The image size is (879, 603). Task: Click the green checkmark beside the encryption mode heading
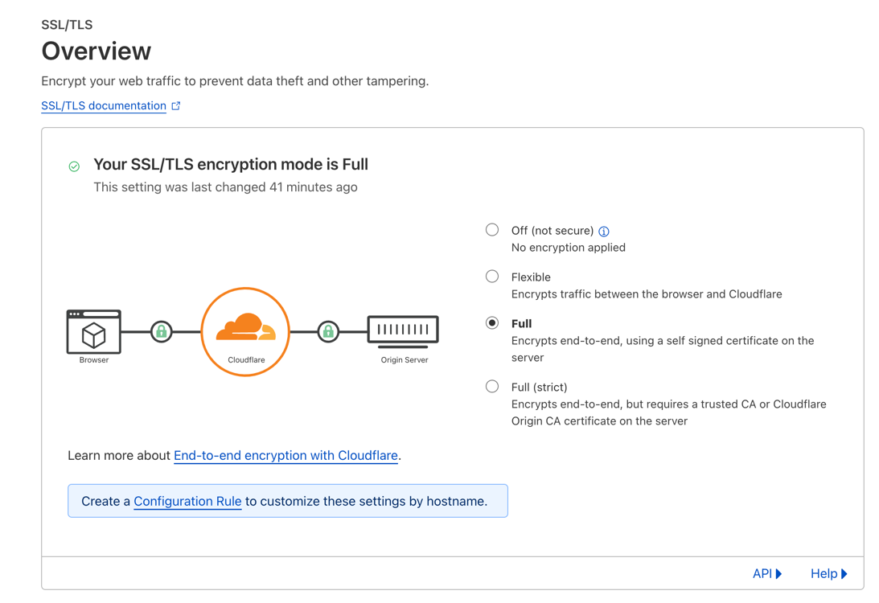pos(74,166)
